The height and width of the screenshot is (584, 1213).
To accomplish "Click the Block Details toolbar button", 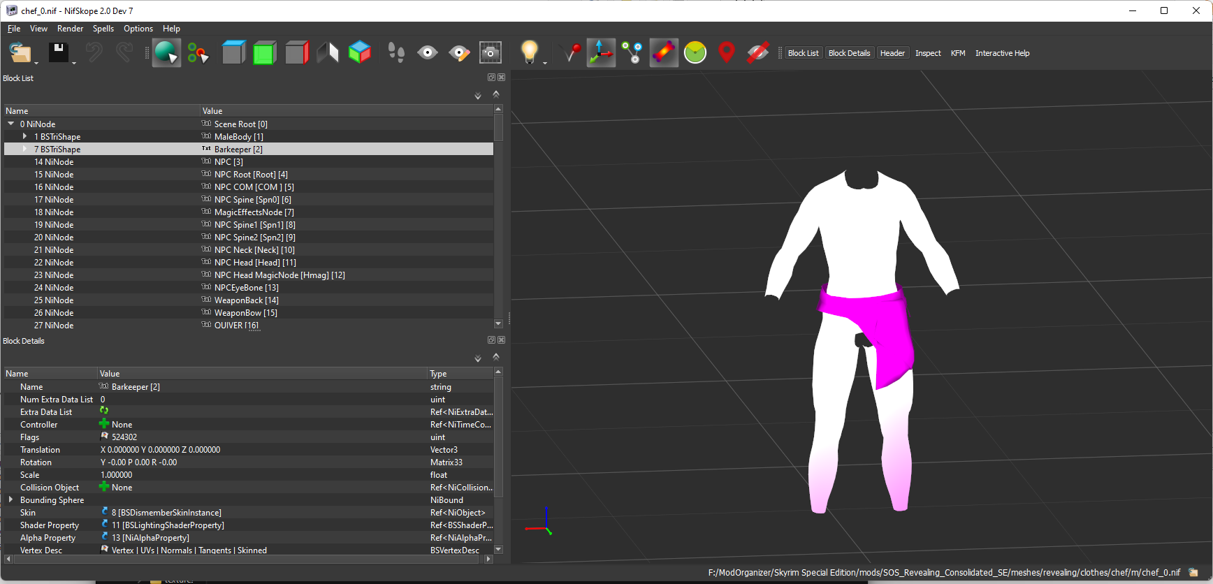I will point(849,53).
